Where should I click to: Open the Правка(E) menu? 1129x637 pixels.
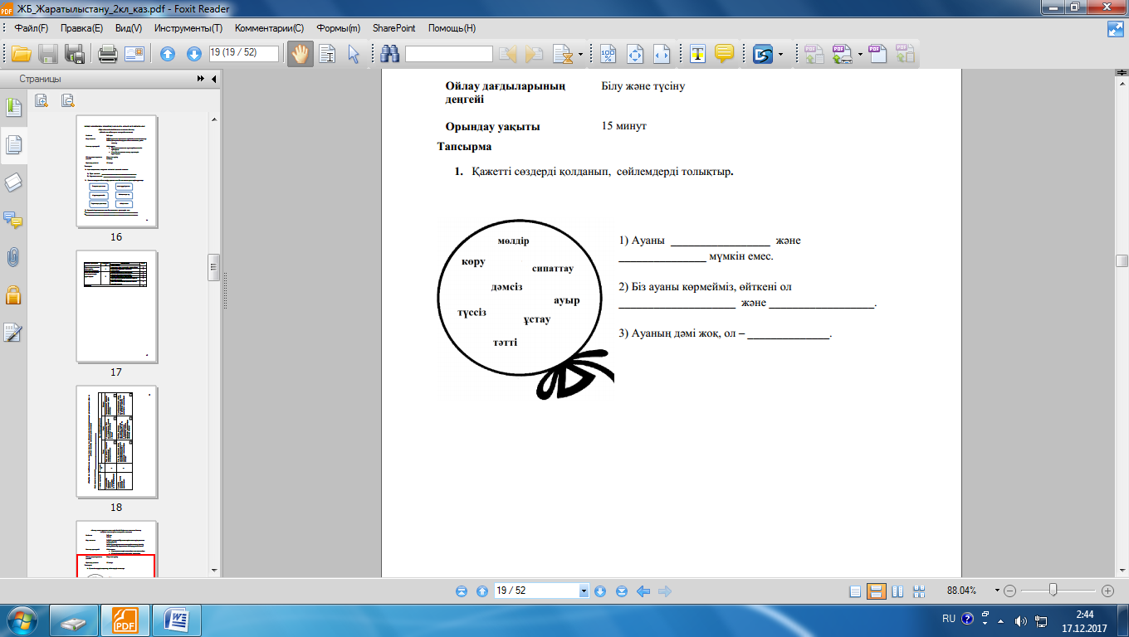pyautogui.click(x=81, y=28)
